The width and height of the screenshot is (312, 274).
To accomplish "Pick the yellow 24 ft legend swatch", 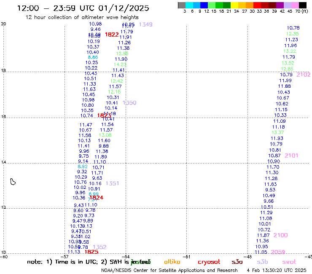I will click(234, 5).
